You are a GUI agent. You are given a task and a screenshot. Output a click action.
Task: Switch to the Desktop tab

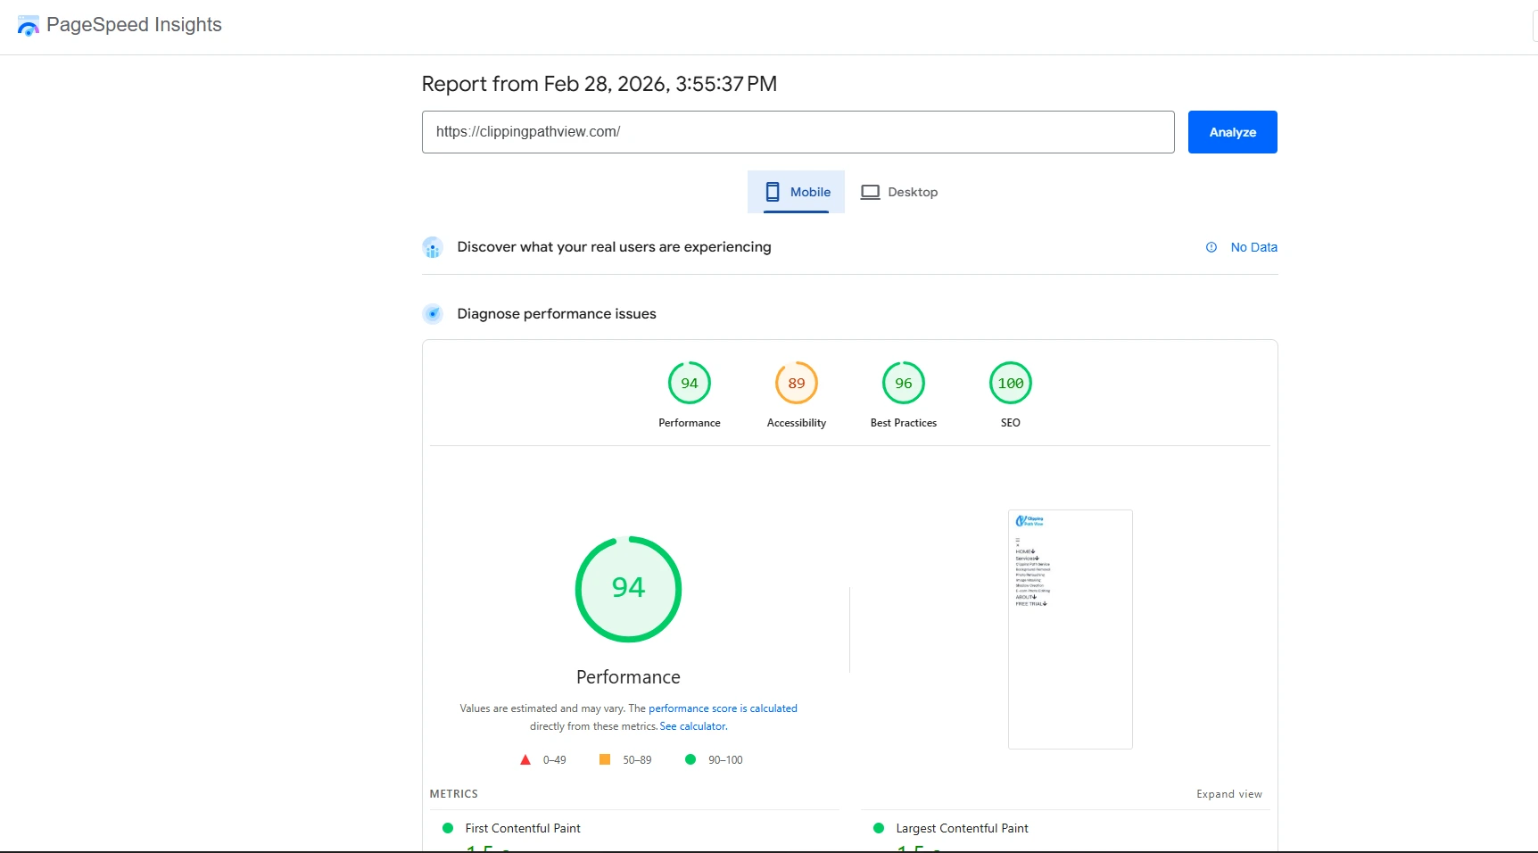(899, 192)
